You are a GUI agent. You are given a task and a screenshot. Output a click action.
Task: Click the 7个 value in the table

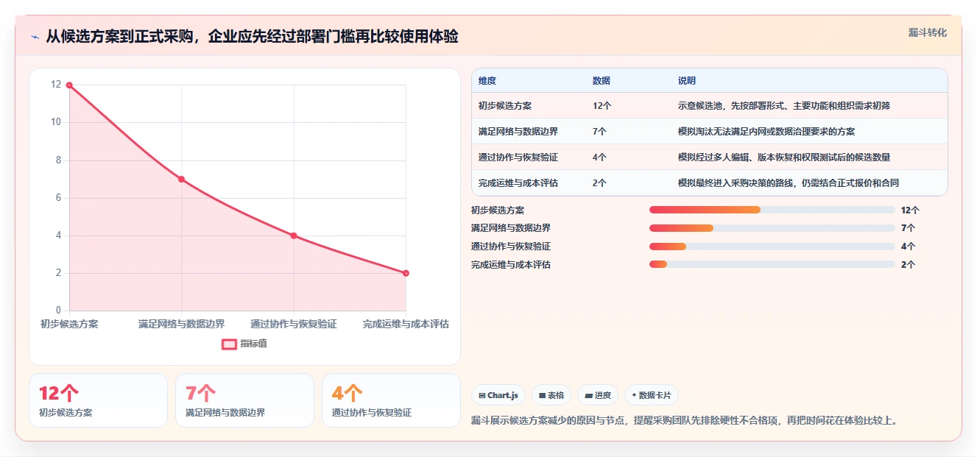[600, 132]
